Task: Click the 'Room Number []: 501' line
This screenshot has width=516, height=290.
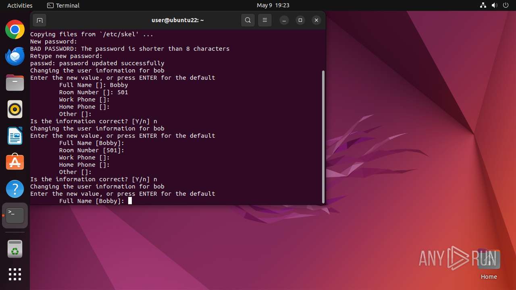Action: pos(94,92)
